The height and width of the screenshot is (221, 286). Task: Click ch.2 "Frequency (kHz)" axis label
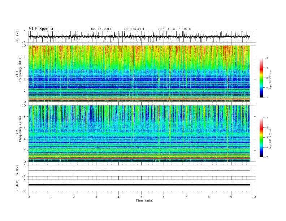pyautogui.click(x=20, y=129)
